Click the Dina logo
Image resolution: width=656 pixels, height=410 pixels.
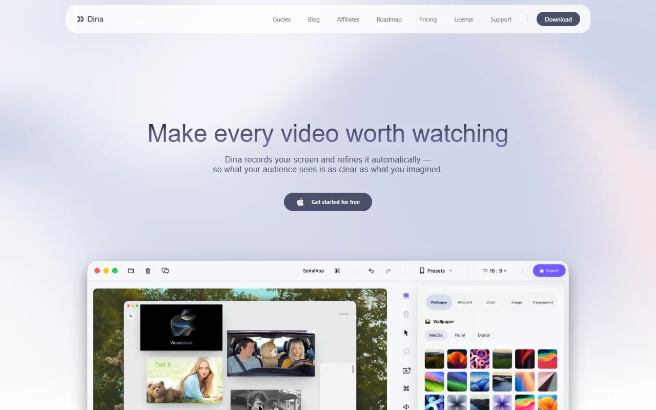(90, 19)
